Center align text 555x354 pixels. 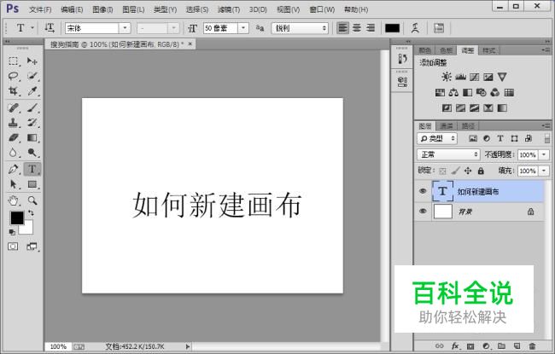click(357, 28)
